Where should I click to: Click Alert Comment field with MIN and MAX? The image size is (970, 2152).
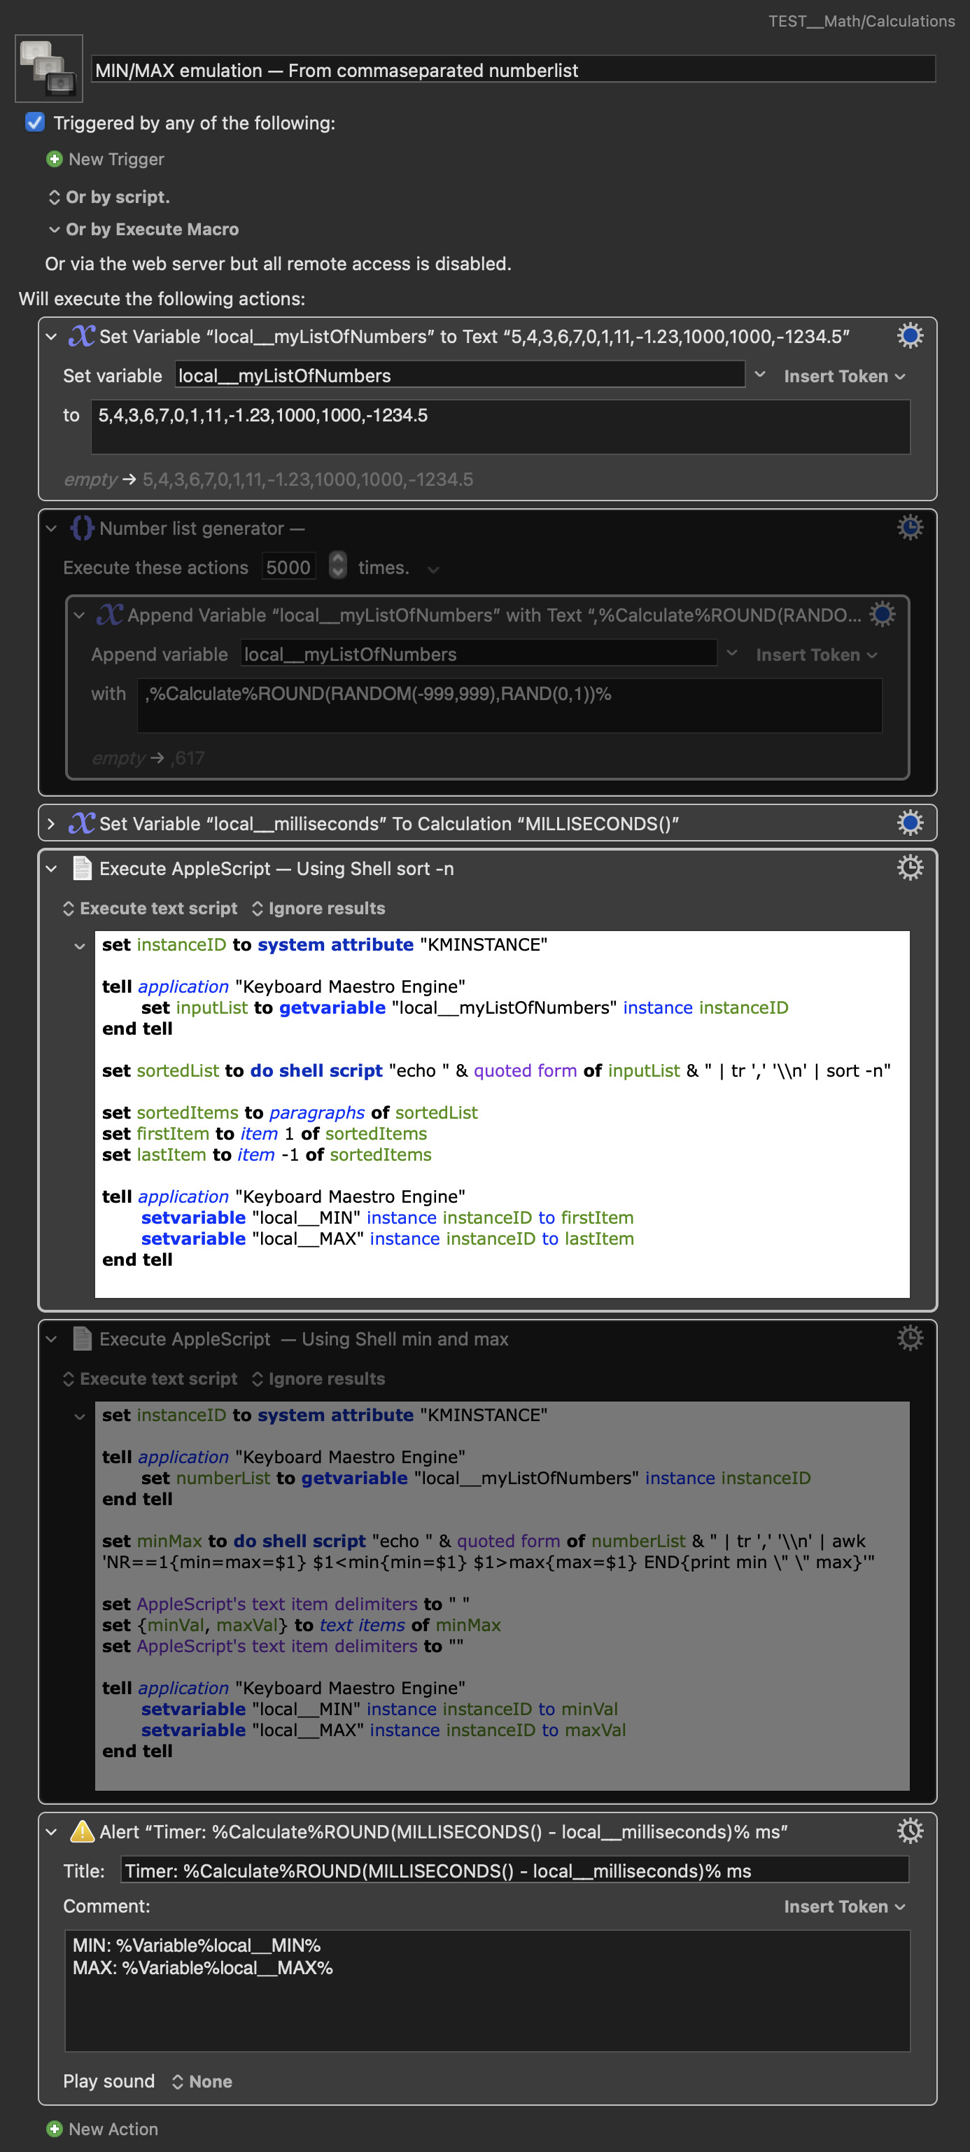point(487,1990)
